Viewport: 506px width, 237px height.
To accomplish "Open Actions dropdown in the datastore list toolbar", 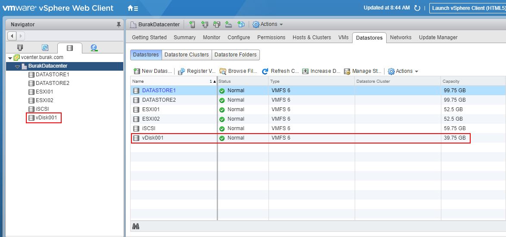I will pyautogui.click(x=403, y=71).
